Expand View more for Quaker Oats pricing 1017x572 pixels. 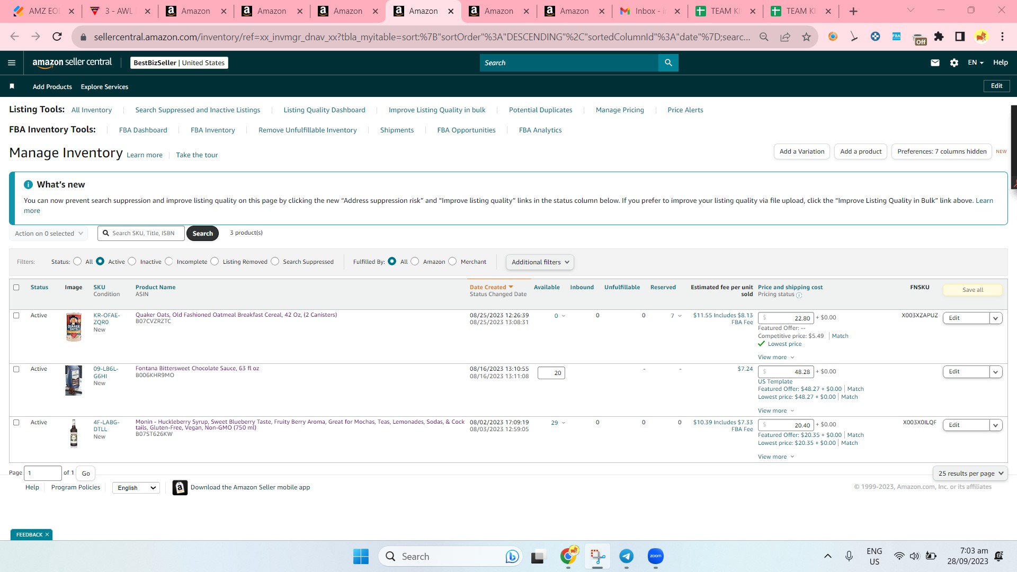[x=776, y=357]
